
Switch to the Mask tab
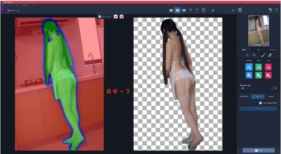(x=244, y=50)
